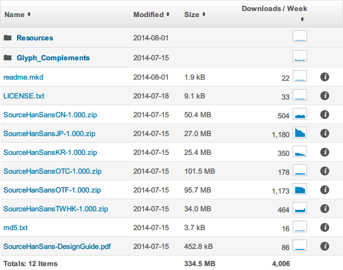View download chart for SourceHanSansKR zip
Image resolution: width=343 pixels, height=270 pixels.
[300, 152]
